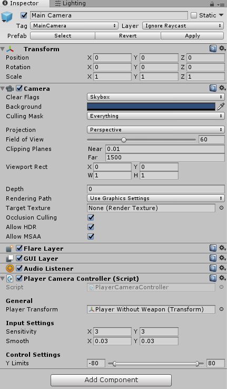Switch to the Lighting tab
Screen dimensions: 227x389
pyautogui.click(x=71, y=4)
